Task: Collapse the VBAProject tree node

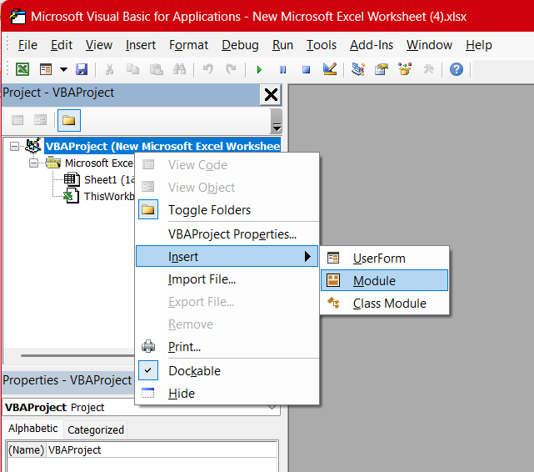Action: [14, 147]
